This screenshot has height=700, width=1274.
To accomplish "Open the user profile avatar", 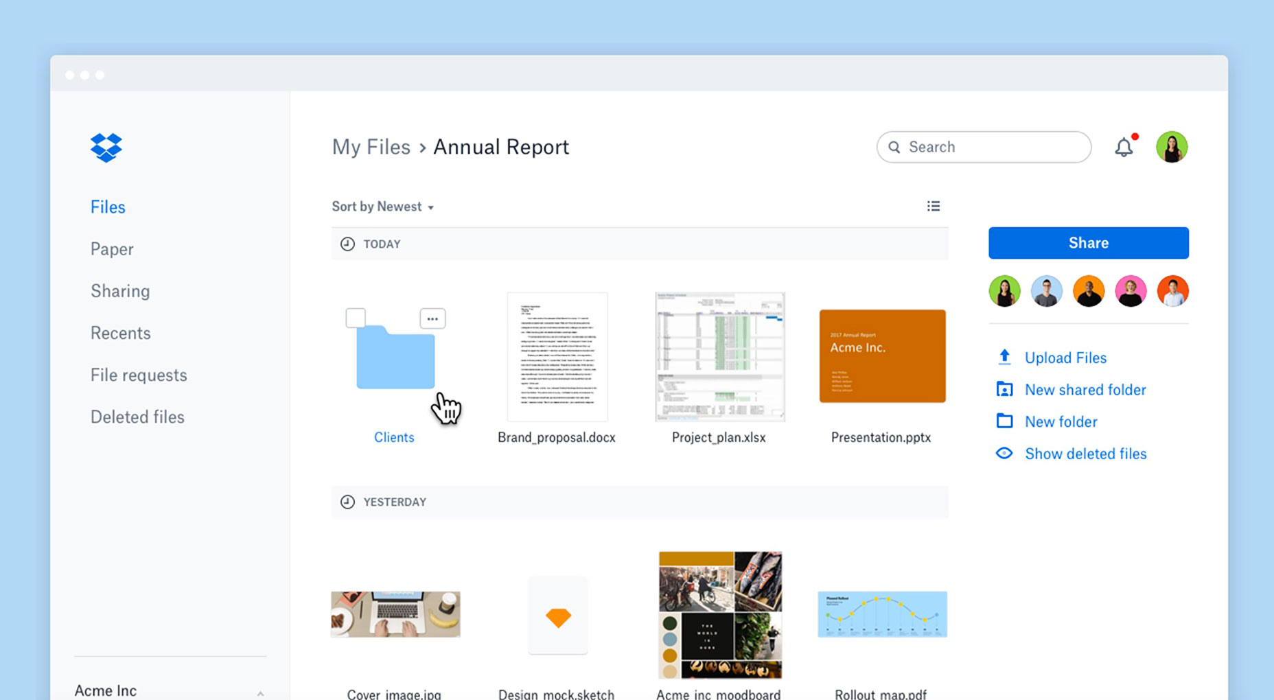I will click(1171, 147).
